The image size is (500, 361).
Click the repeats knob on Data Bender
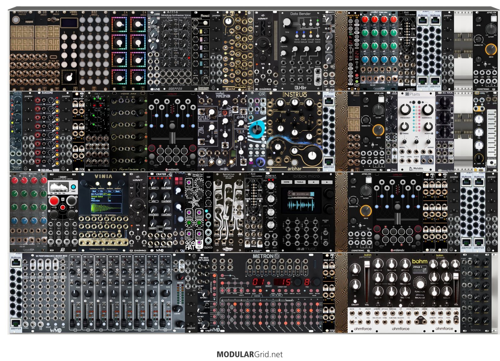[284, 40]
